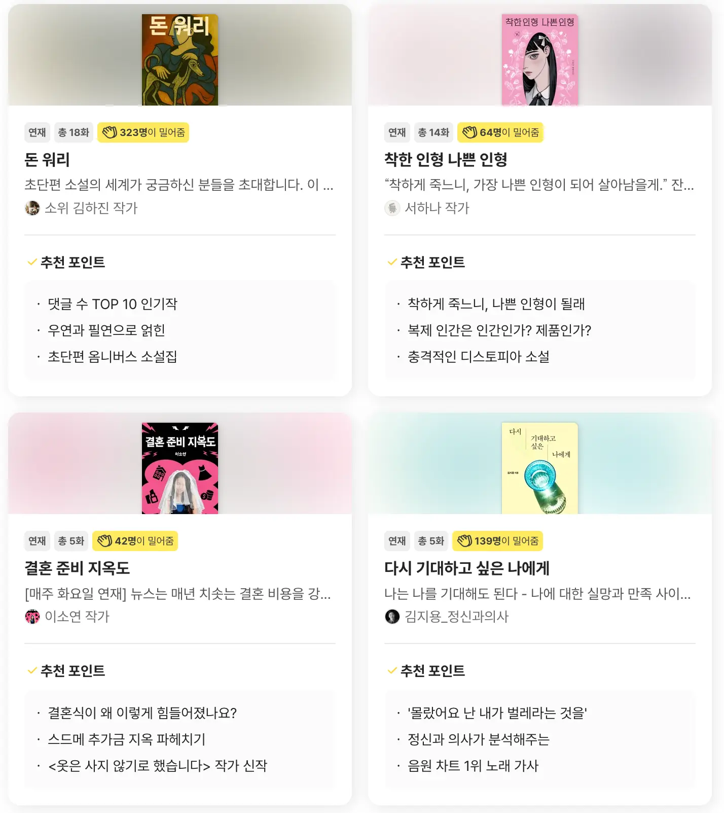Screen dimensions: 724x813
Task: Open the title link 돈 워리
Action: coord(47,160)
